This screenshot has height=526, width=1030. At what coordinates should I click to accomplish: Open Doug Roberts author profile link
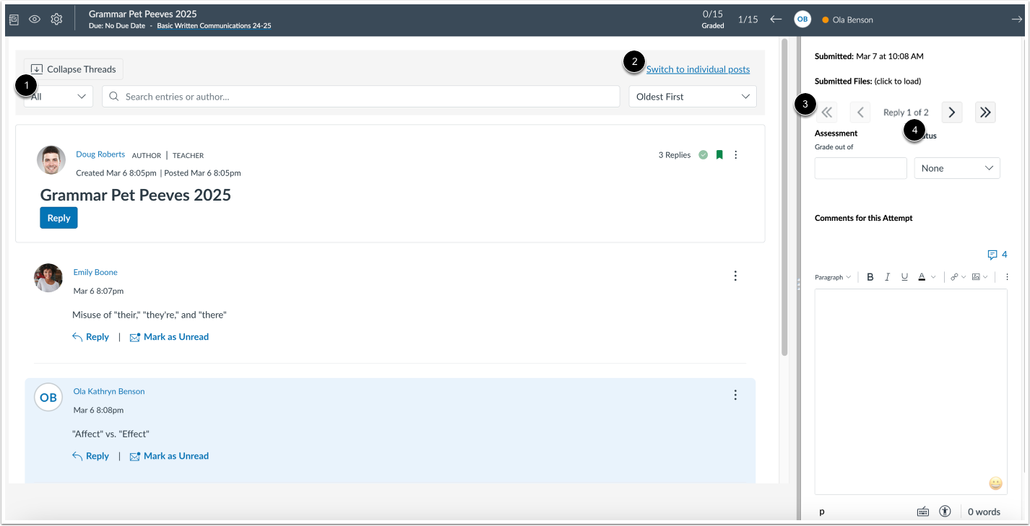(x=100, y=154)
